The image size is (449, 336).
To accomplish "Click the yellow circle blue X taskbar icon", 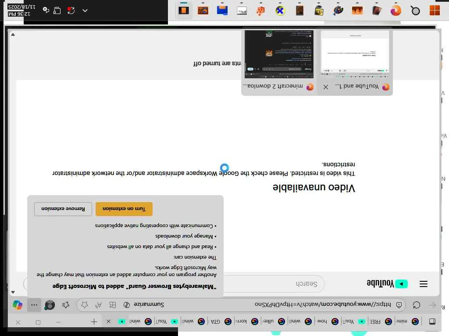I will point(280,10).
